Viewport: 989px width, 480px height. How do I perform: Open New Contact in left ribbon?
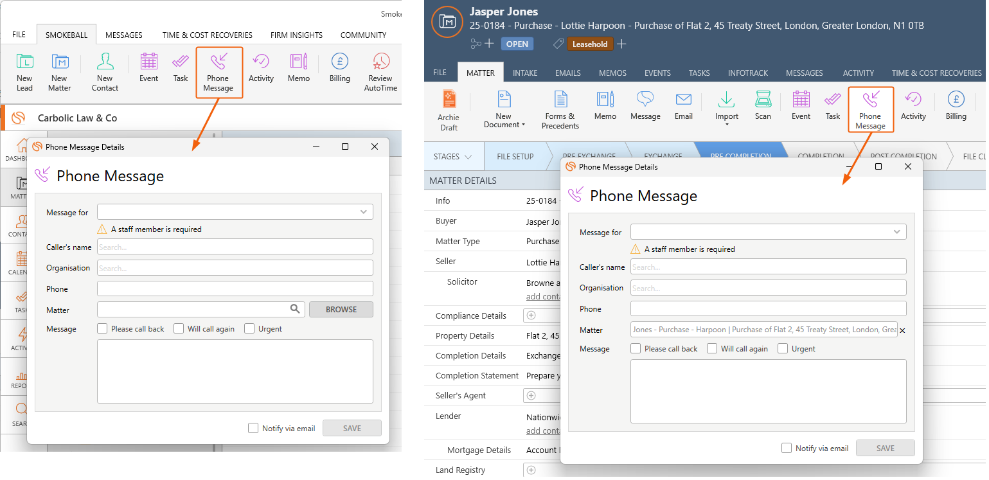pos(105,72)
